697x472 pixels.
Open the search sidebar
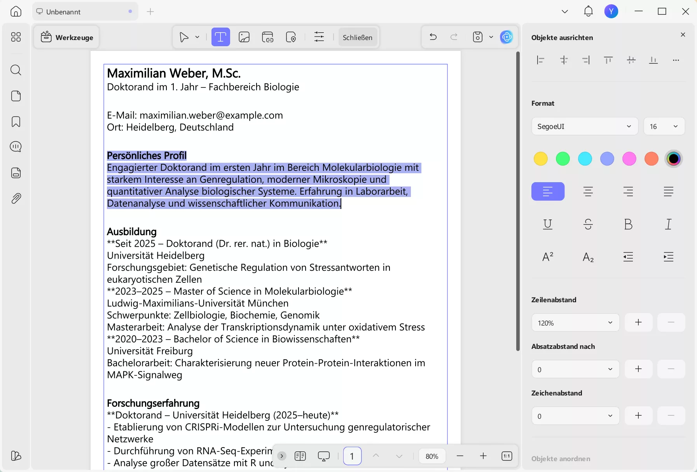point(16,70)
